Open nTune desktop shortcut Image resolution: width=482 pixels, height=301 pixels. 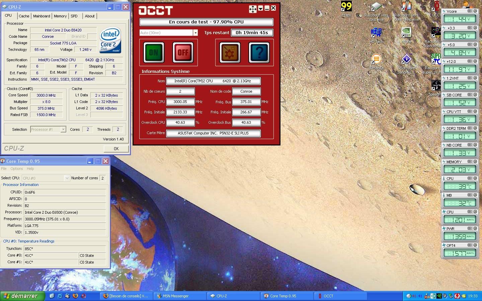coord(406,35)
